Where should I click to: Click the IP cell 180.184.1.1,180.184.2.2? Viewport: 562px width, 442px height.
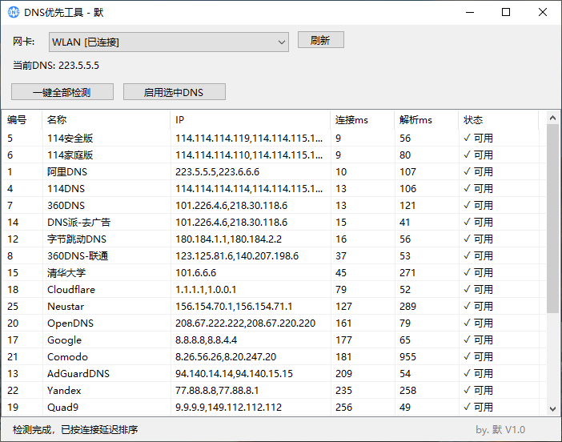pos(228,239)
